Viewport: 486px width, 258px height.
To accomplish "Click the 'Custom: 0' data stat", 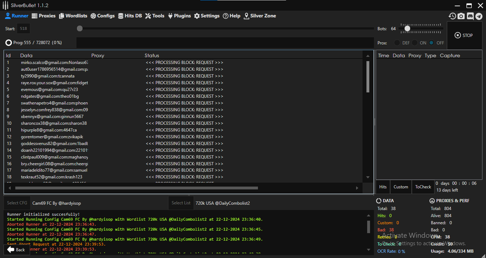I will coord(388,223).
